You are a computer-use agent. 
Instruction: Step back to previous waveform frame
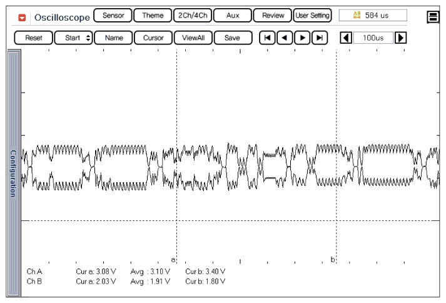pos(285,38)
